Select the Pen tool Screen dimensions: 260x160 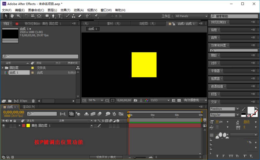coord(53,16)
